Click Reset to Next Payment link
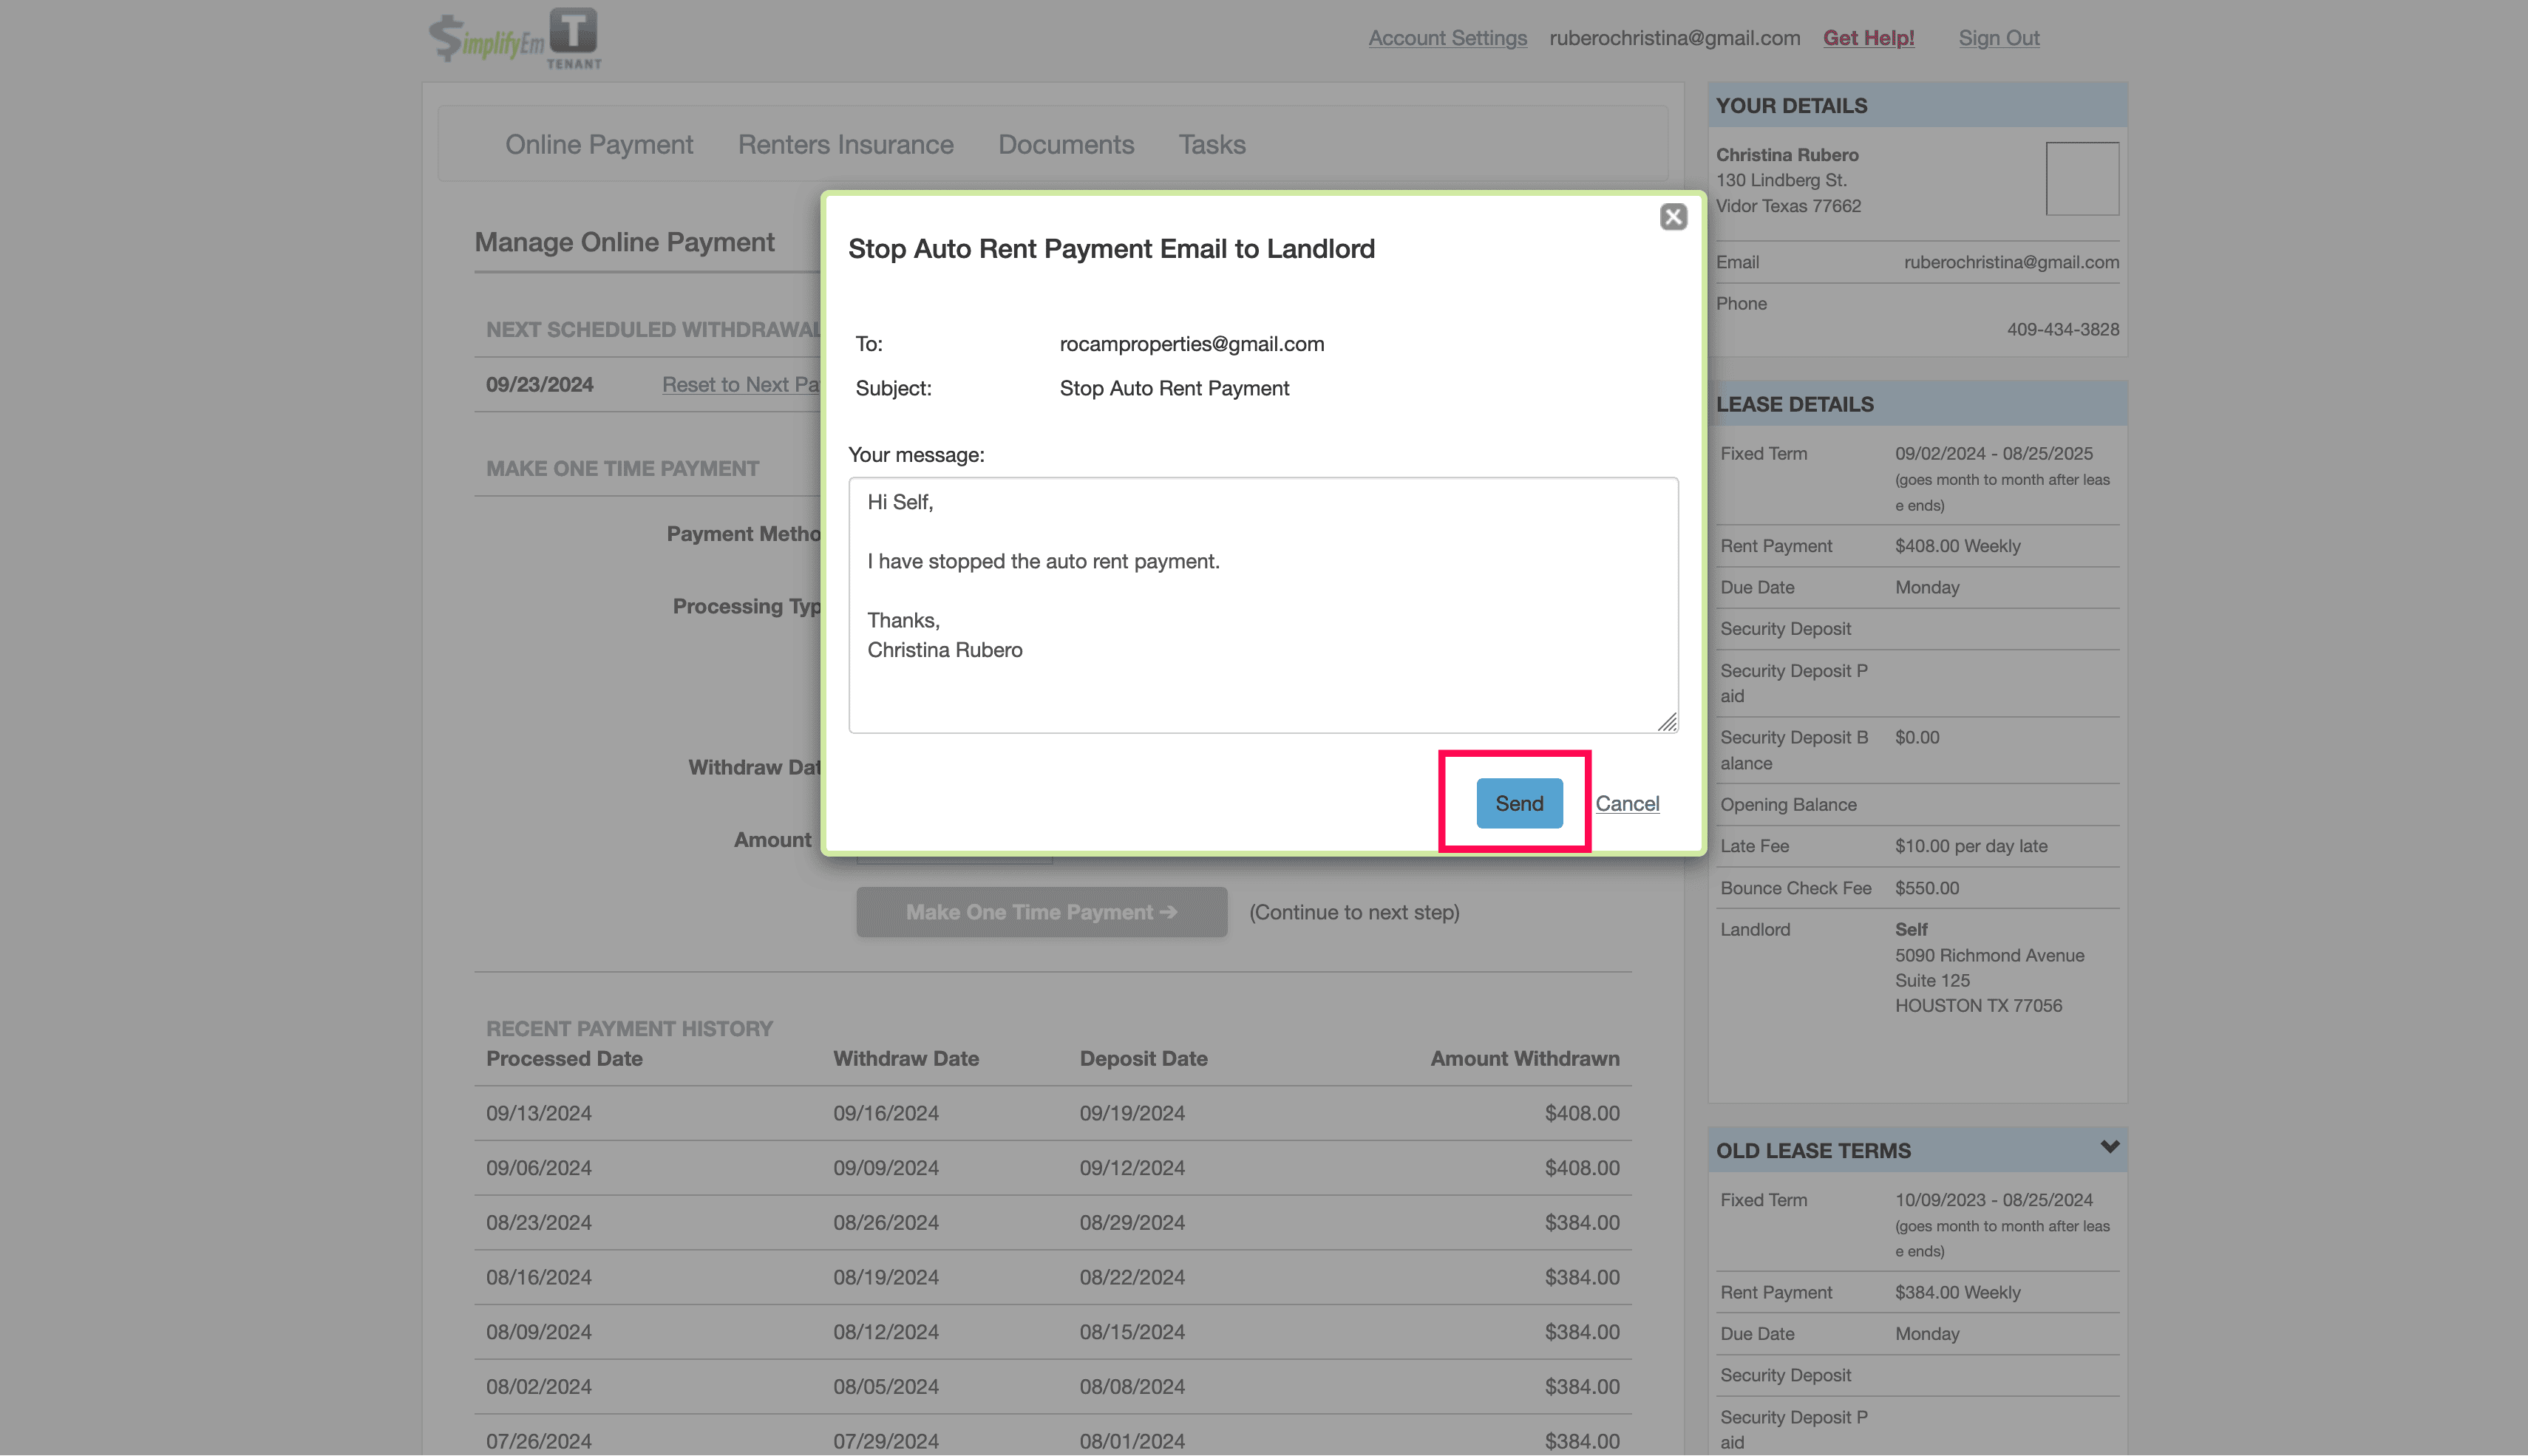 point(740,385)
